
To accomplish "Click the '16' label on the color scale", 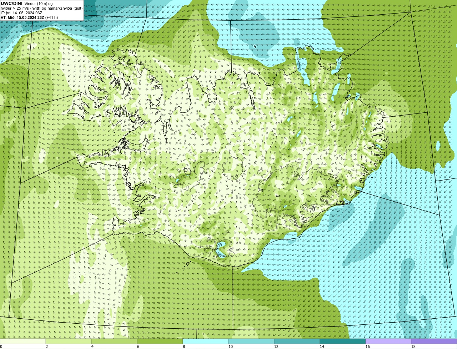I will tap(368, 347).
